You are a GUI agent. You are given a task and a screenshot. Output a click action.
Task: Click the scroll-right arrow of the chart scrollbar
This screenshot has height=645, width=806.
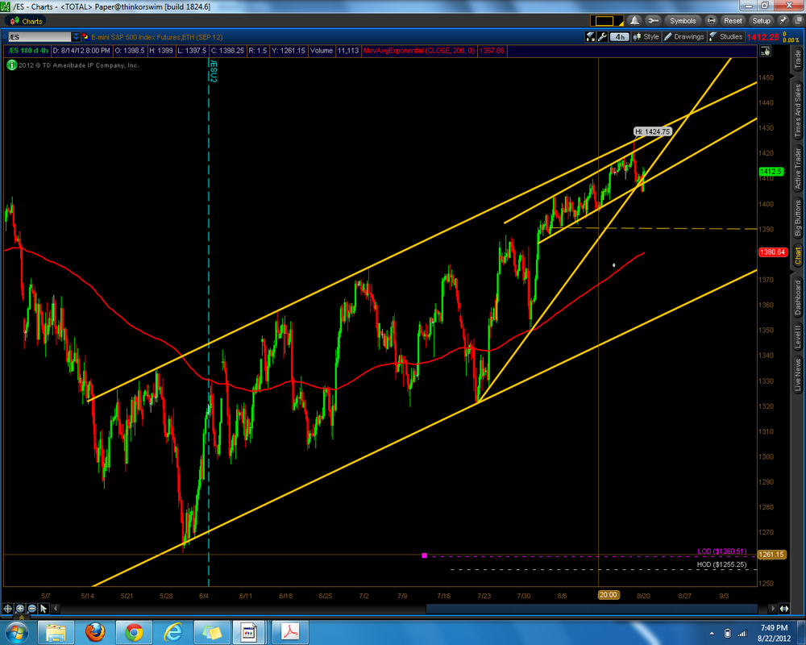point(772,609)
